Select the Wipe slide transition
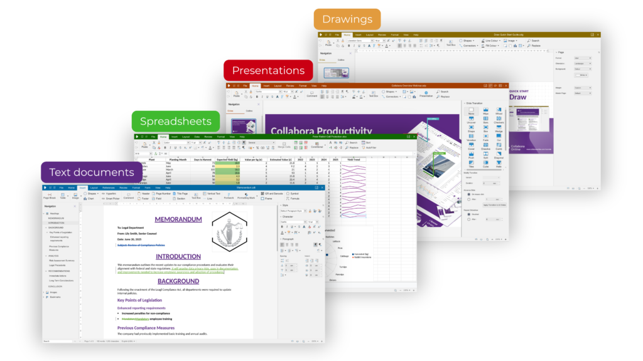 [485, 112]
